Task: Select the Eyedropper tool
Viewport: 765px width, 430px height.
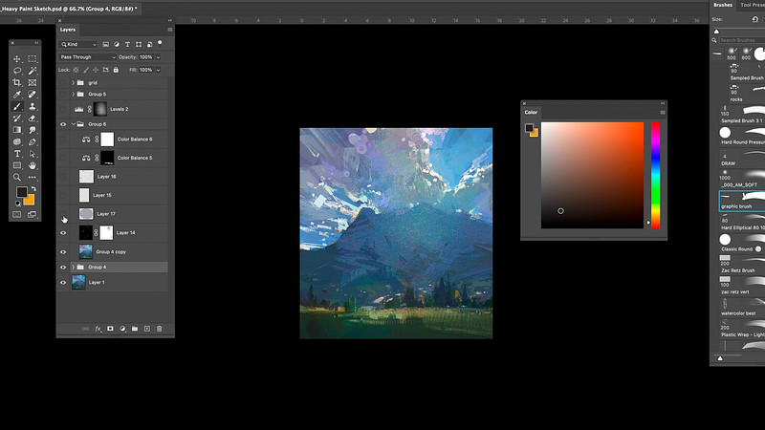Action: coord(17,95)
